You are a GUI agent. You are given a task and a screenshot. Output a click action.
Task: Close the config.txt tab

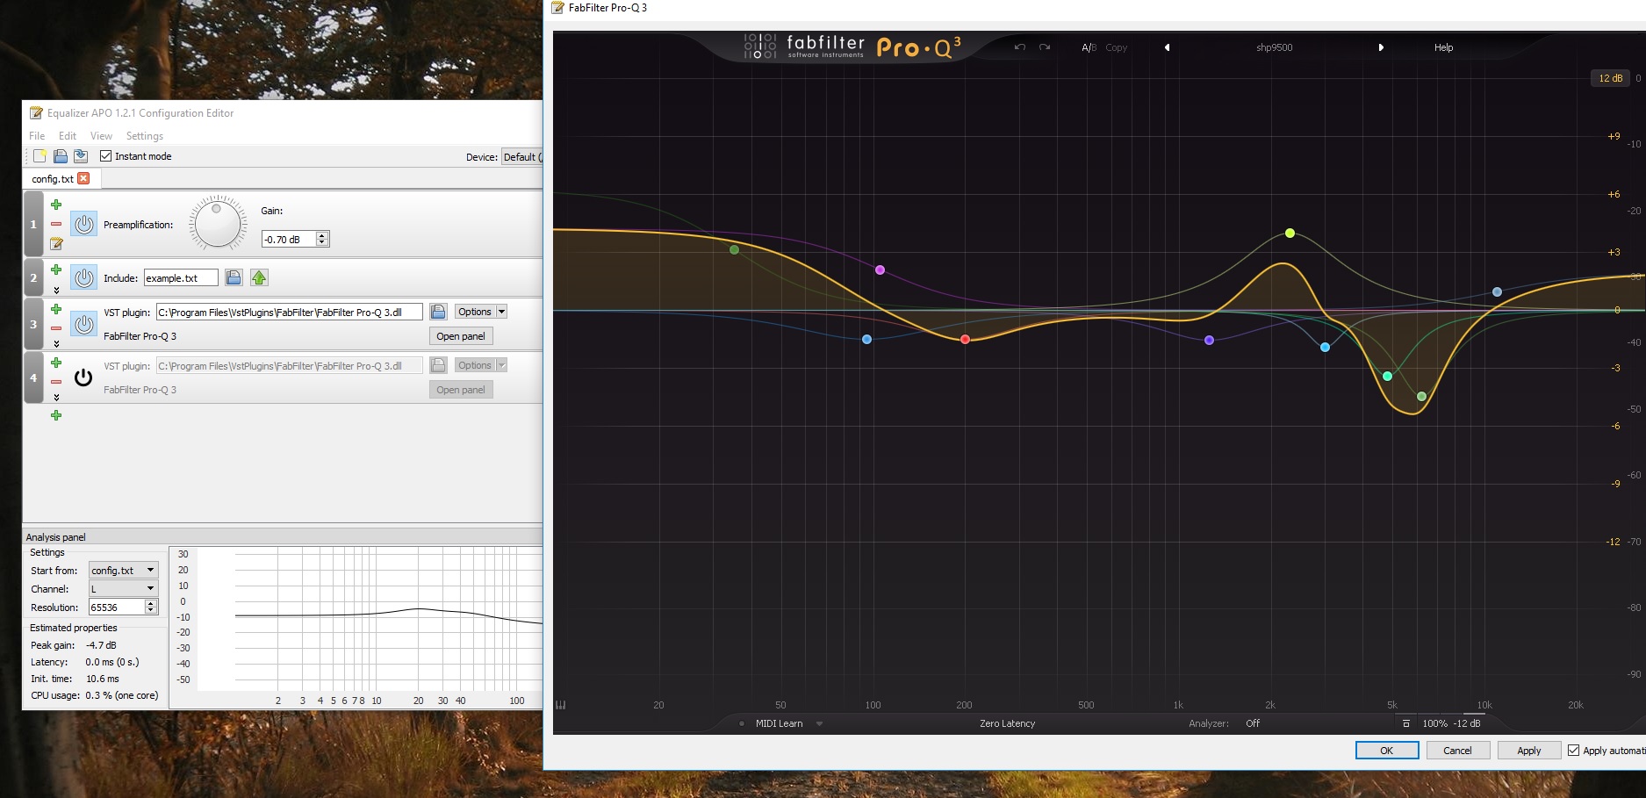pos(83,178)
